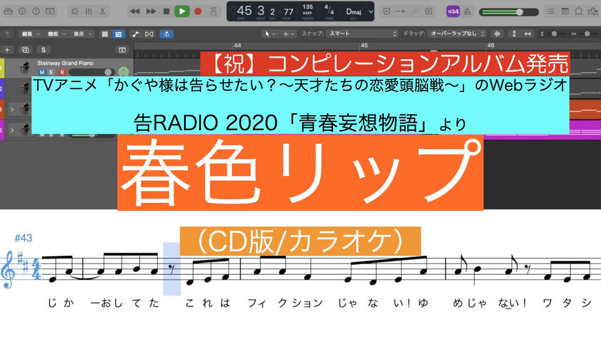
Task: Expand the magenta fourth track stack
Action: [x=12, y=130]
